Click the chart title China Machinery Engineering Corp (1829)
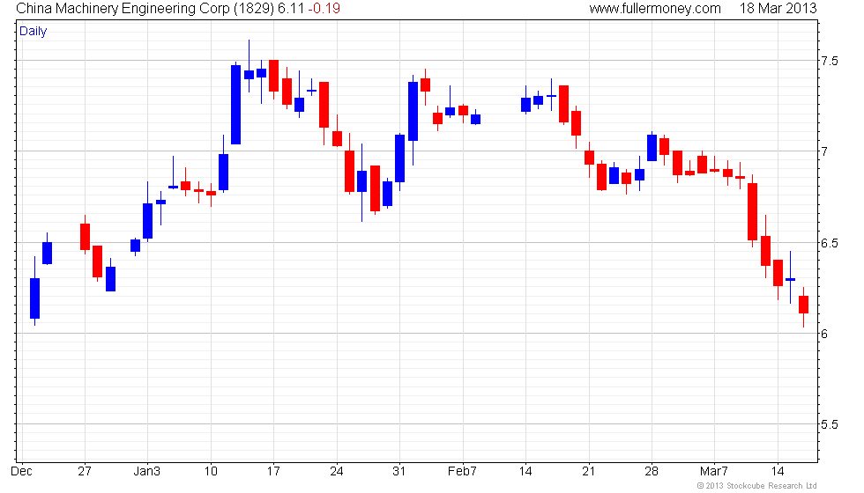This screenshot has width=864, height=493. 145,8
